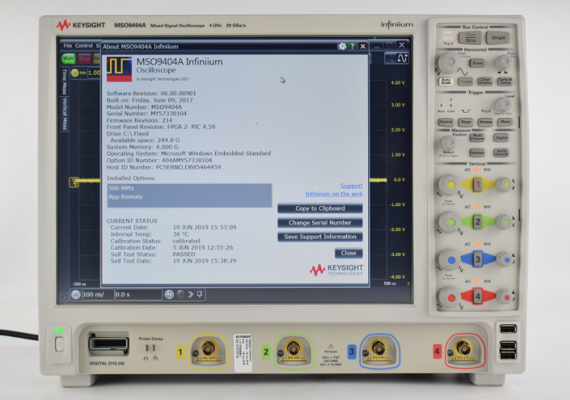Click the Save Support Information button
Viewport: 570px width, 400px height.
click(320, 236)
